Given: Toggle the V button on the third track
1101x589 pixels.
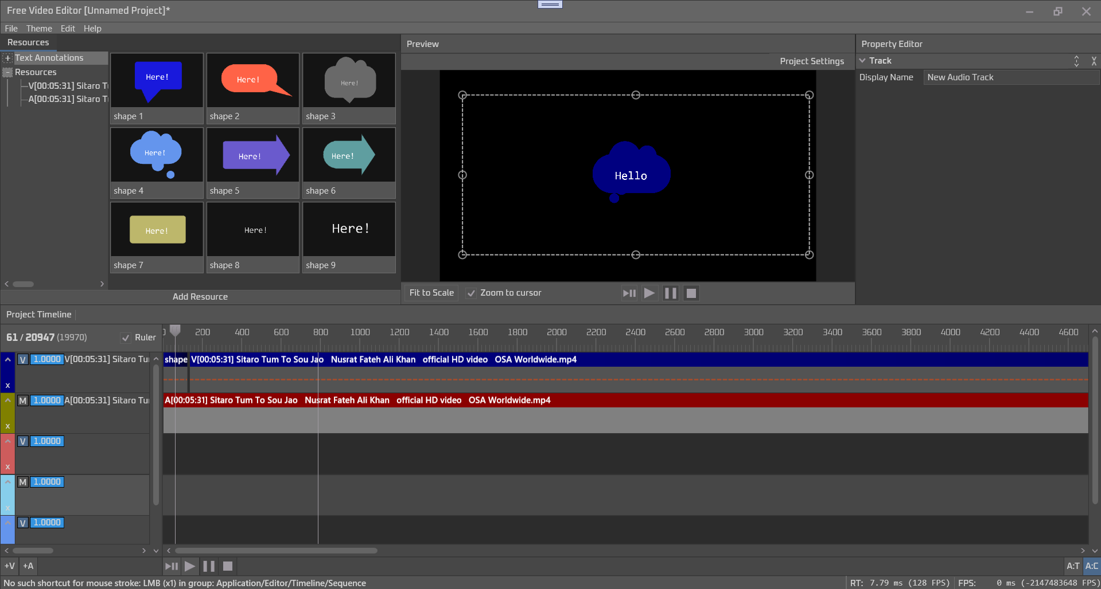Looking at the screenshot, I should [x=22, y=441].
